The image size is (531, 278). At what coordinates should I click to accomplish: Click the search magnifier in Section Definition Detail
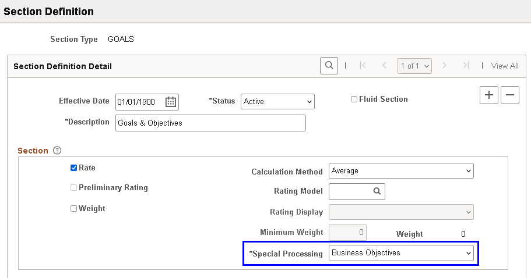(x=329, y=66)
